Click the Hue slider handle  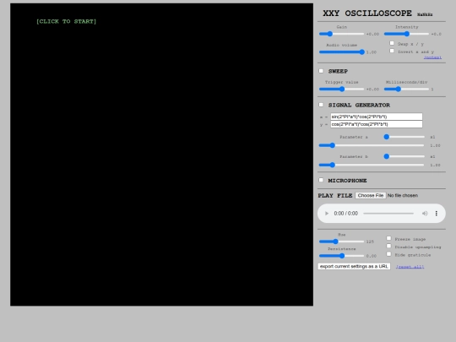[x=335, y=242]
